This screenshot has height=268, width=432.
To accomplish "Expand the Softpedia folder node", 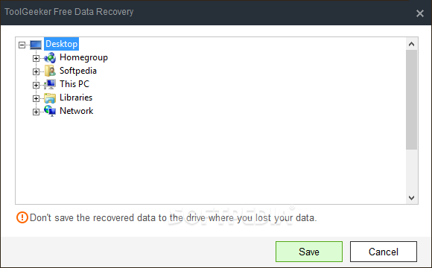I will (x=36, y=71).
